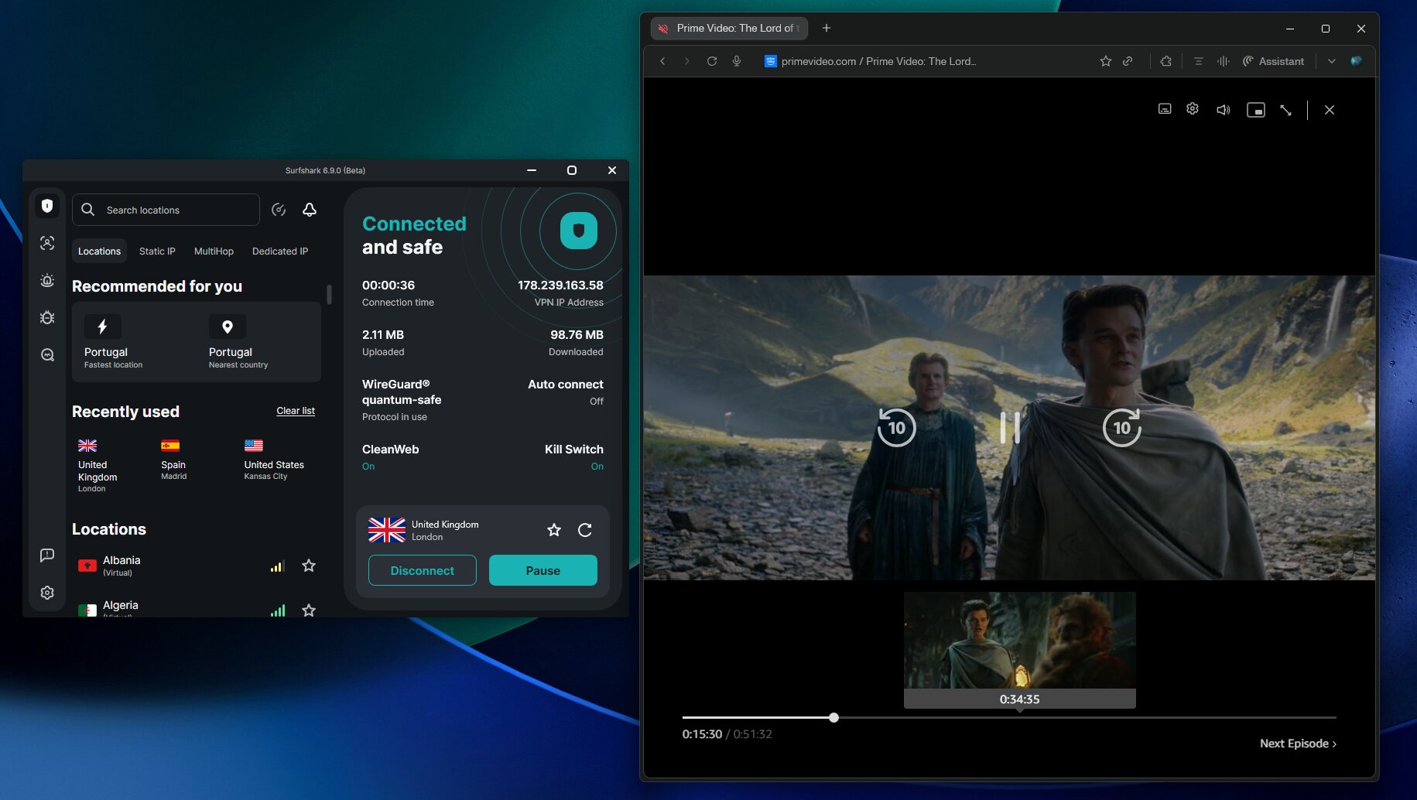1417x800 pixels.
Task: Click the speed test icon beside search
Action: [x=279, y=210]
